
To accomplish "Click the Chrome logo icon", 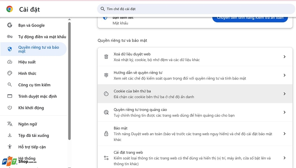I will pos(10,9).
